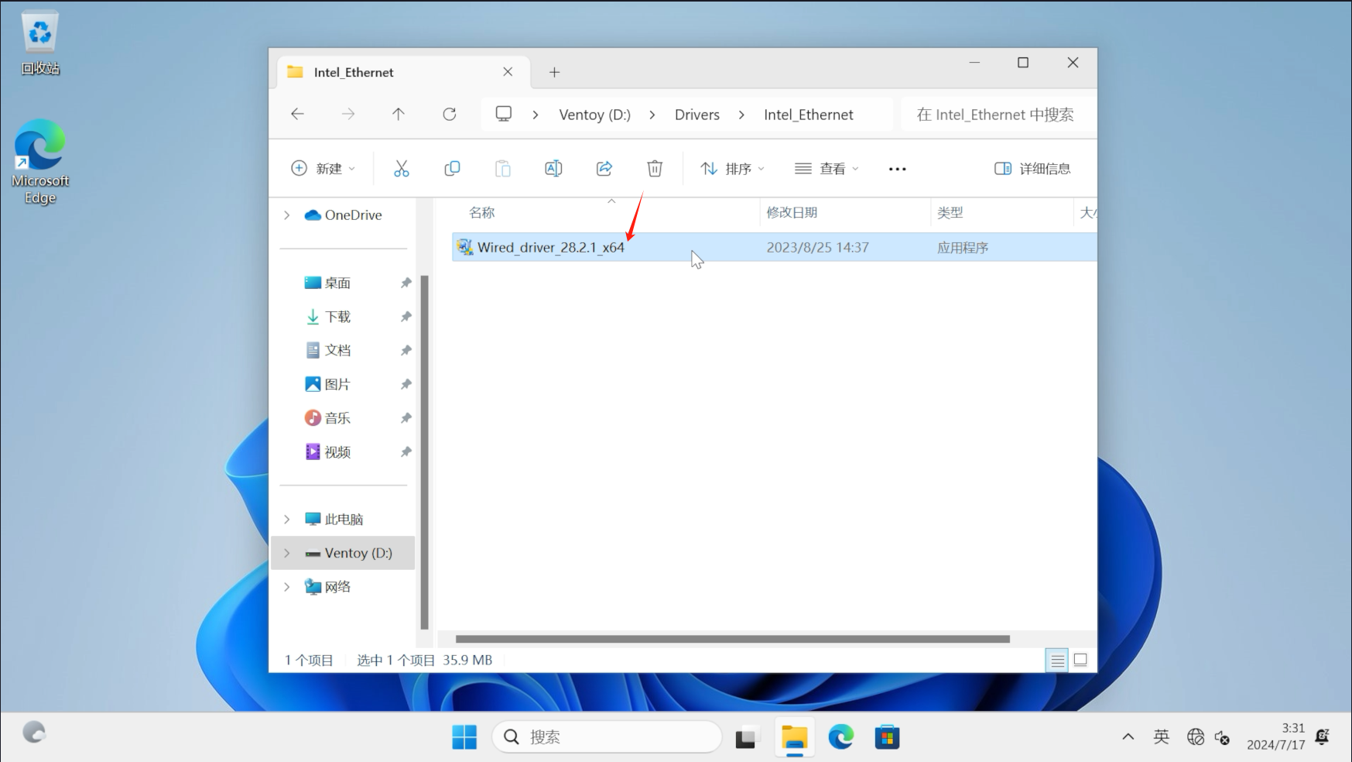Click the PC monitor icon in address bar
This screenshot has height=762, width=1352.
point(504,114)
